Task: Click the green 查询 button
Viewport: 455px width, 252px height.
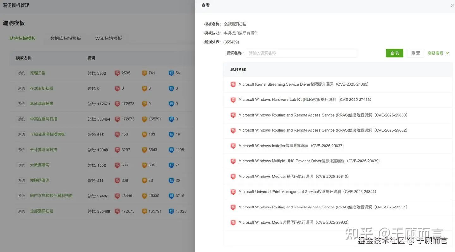Action: [x=395, y=53]
